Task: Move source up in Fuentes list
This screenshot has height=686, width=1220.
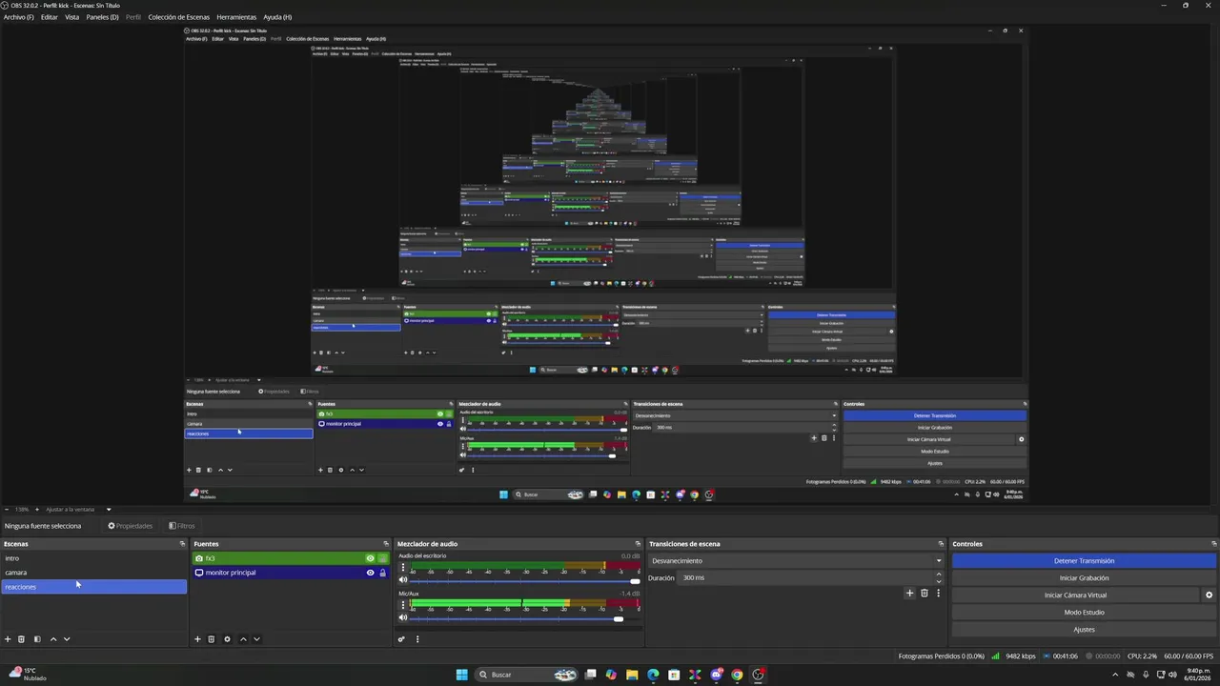Action: point(243,639)
